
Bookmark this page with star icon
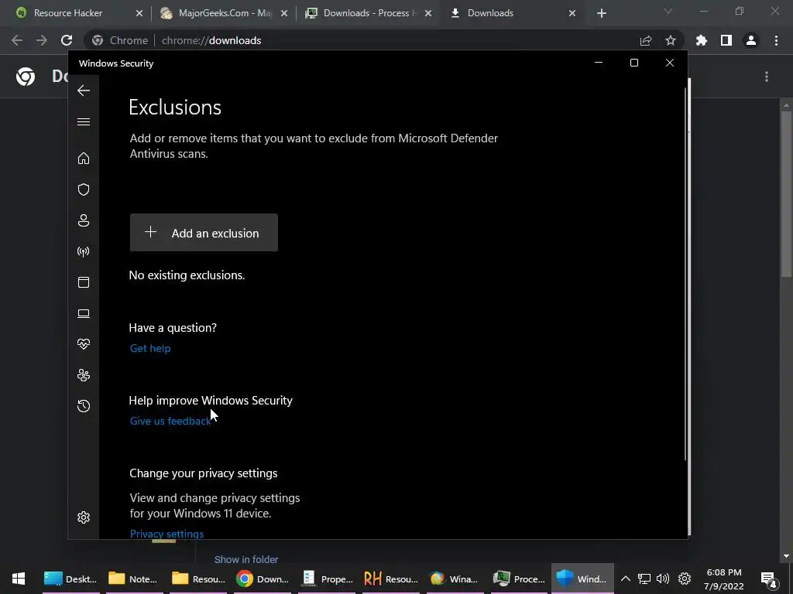tap(671, 40)
